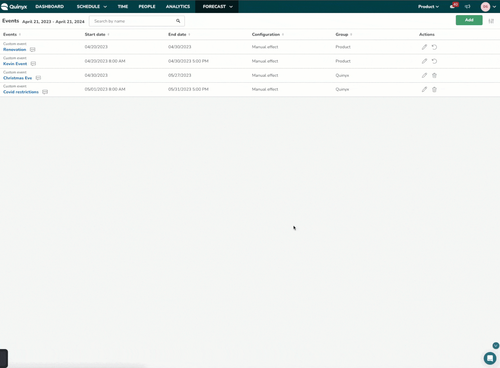Viewport: 500px width, 368px height.
Task: Open notifications with 40 badge
Action: coord(454,6)
